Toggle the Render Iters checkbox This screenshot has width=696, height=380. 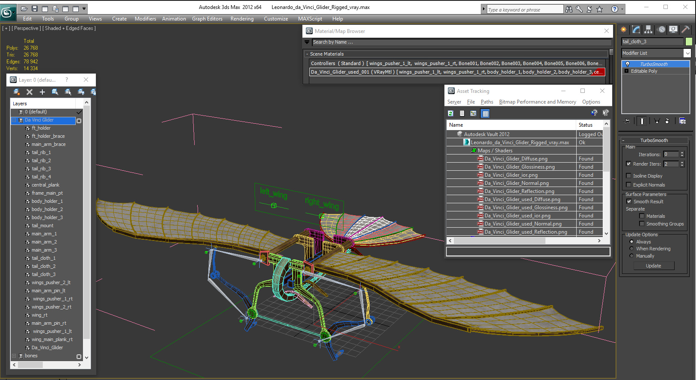coord(628,164)
